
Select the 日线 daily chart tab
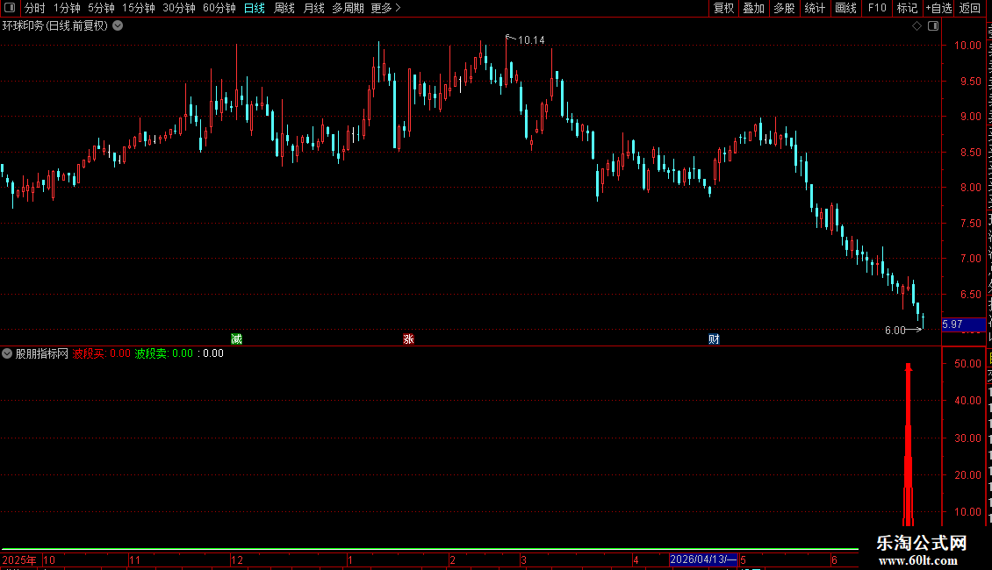click(x=255, y=8)
